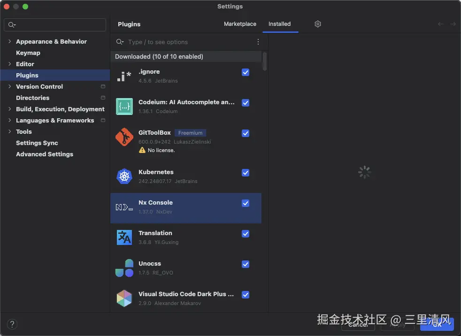Click the Kubernetes plugin icon
This screenshot has height=336, width=461.
click(124, 176)
